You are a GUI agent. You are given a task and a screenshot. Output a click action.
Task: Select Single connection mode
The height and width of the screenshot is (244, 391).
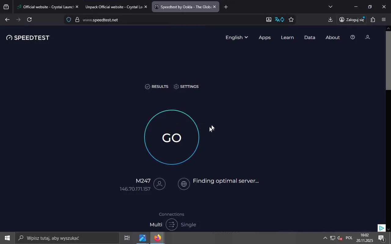(188, 225)
